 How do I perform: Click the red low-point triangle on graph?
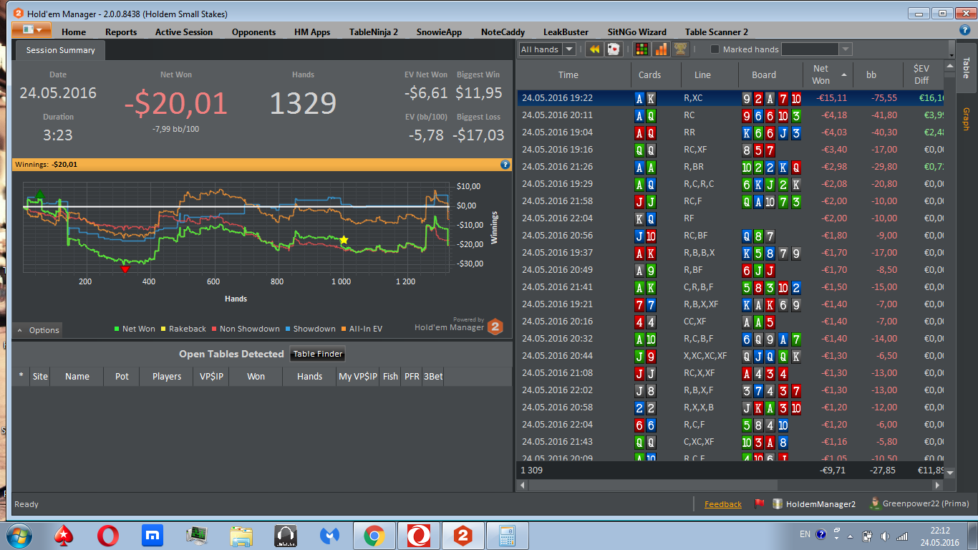click(125, 270)
